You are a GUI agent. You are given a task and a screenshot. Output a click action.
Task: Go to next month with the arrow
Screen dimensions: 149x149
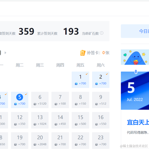pyautogui.click(x=6, y=53)
